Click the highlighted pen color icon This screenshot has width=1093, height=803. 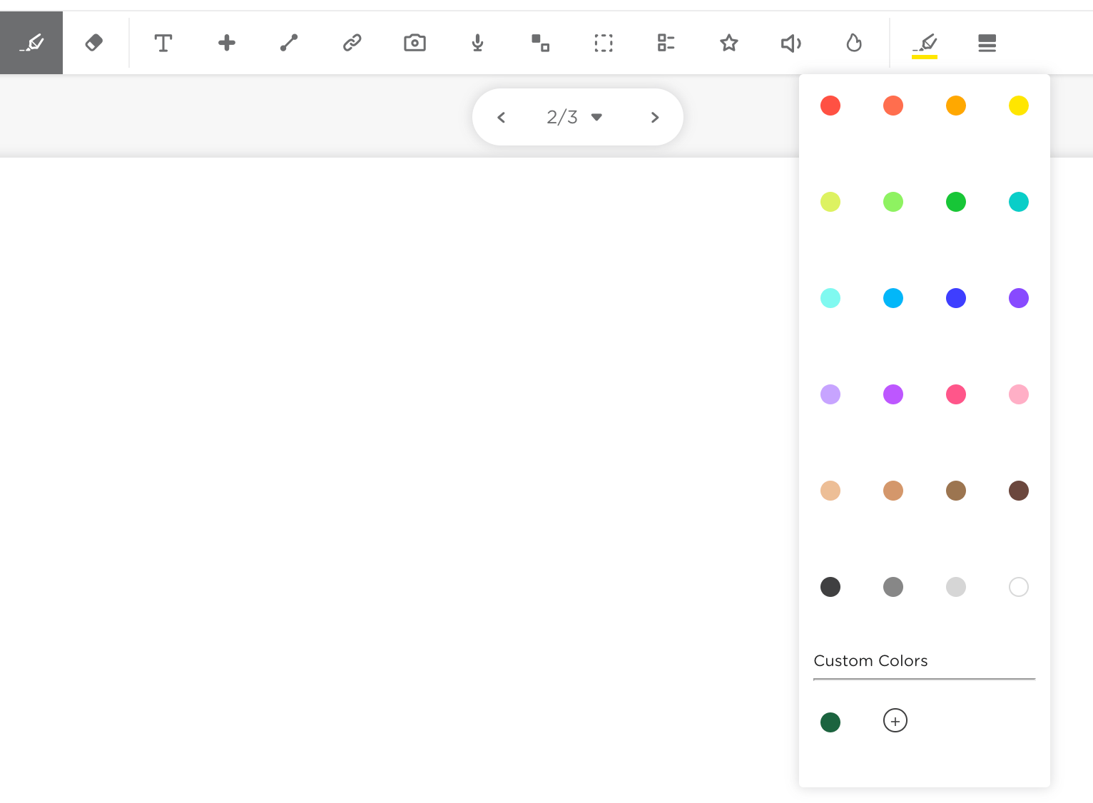coord(924,43)
